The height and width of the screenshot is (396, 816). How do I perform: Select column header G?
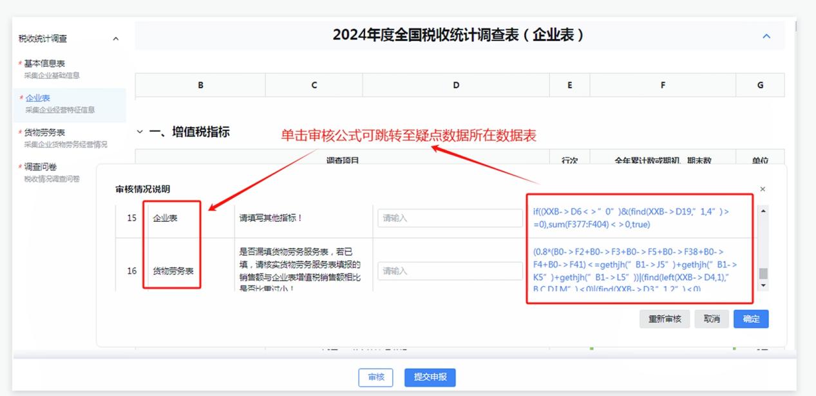click(x=760, y=85)
